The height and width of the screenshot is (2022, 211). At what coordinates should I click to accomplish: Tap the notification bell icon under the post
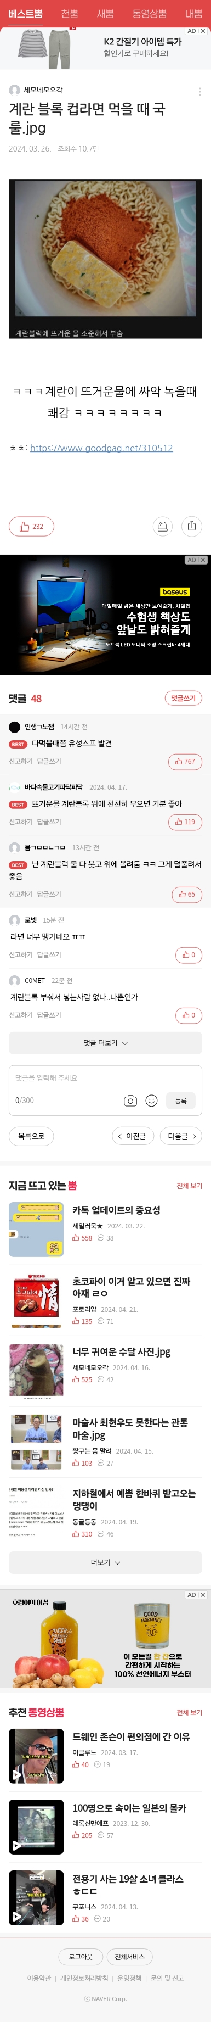[x=162, y=525]
